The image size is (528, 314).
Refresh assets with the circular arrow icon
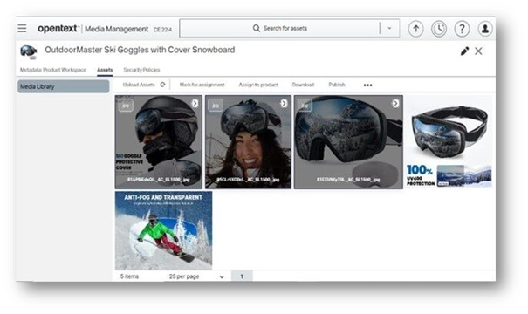(x=162, y=85)
